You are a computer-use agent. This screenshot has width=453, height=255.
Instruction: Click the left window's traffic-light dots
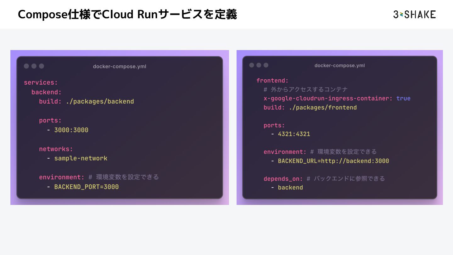(x=34, y=66)
